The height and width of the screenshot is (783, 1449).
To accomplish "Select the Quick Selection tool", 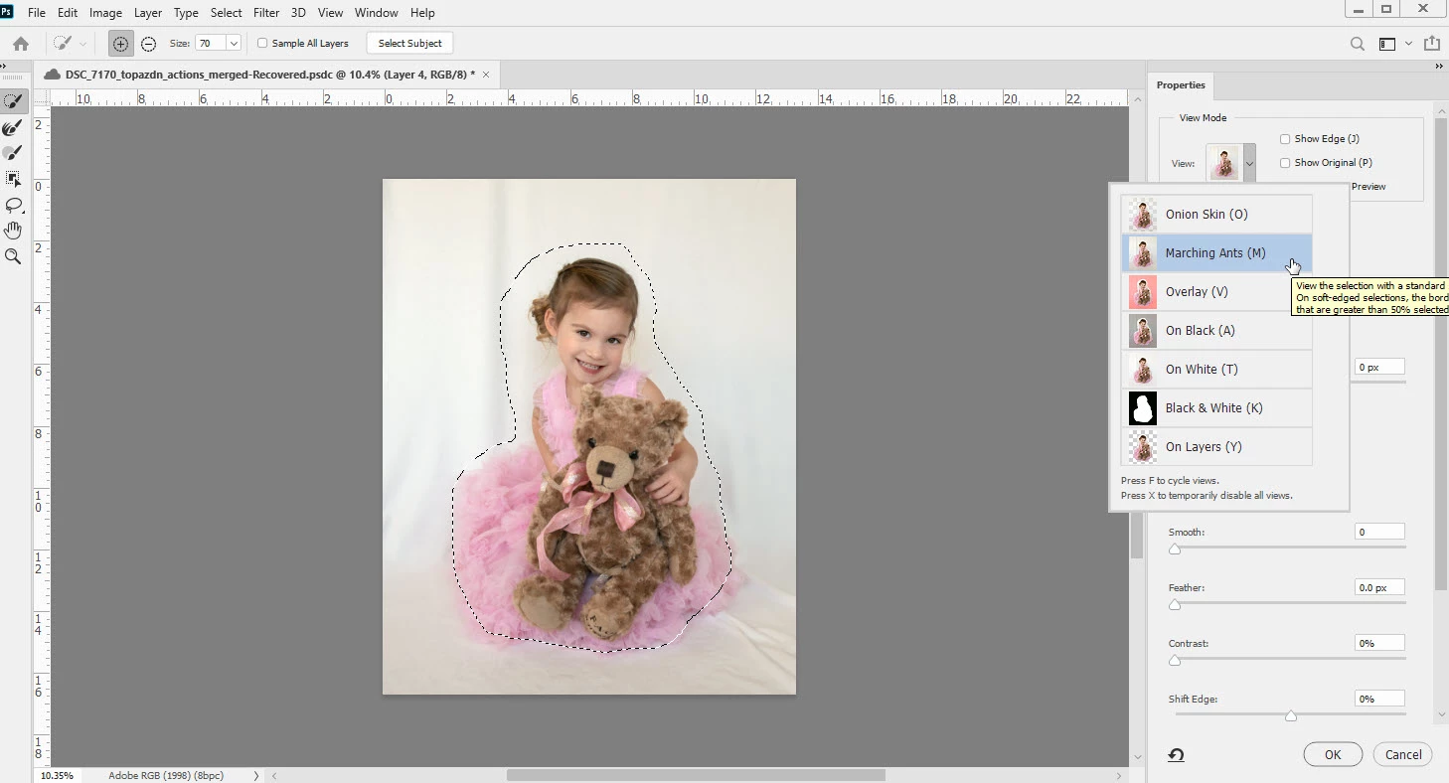I will click(13, 102).
